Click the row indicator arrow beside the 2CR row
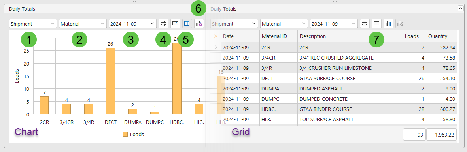The width and height of the screenshot is (467, 152). 216,47
